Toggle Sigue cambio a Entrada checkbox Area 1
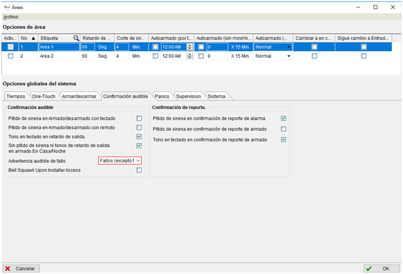 point(364,47)
